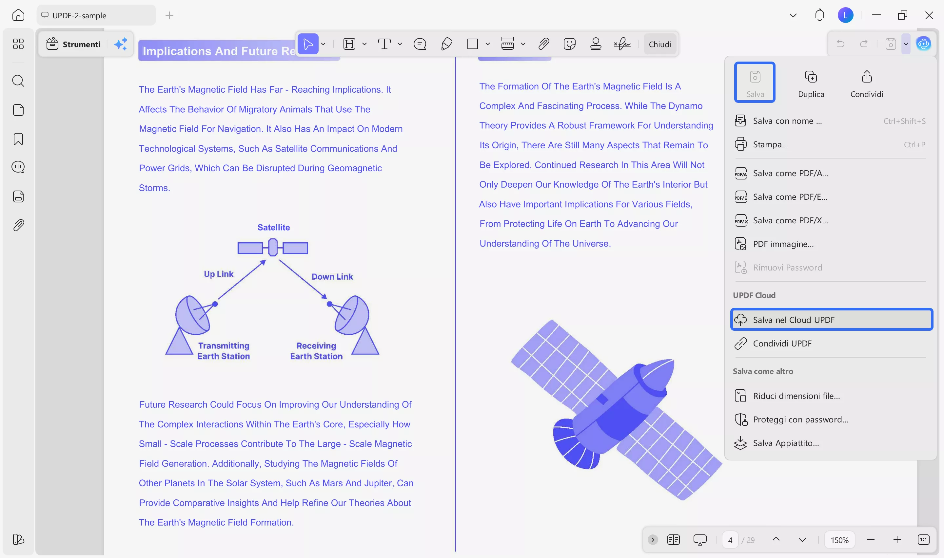944x558 pixels.
Task: Go to next page arrow
Action: (x=802, y=540)
